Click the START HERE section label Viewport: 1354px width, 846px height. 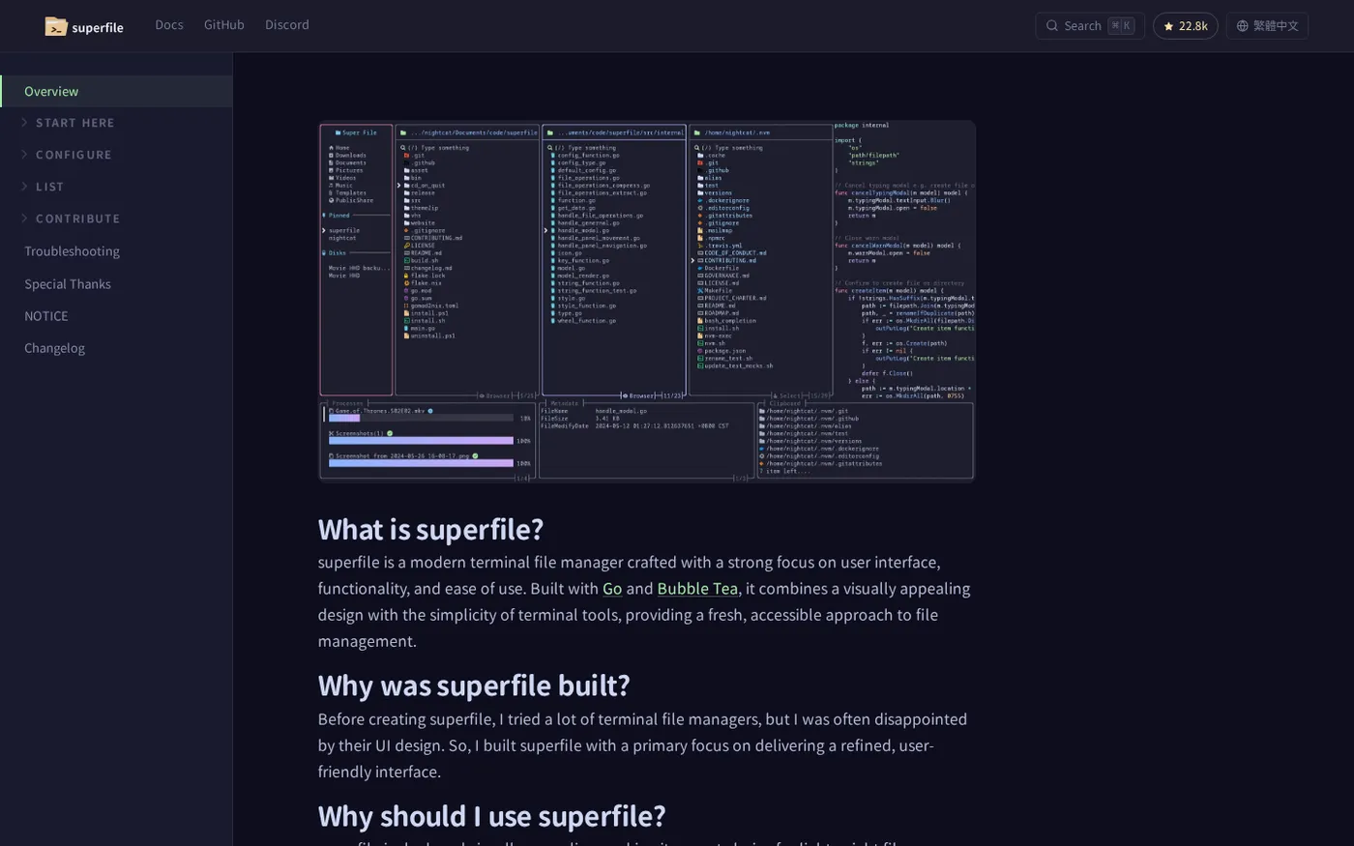(75, 123)
